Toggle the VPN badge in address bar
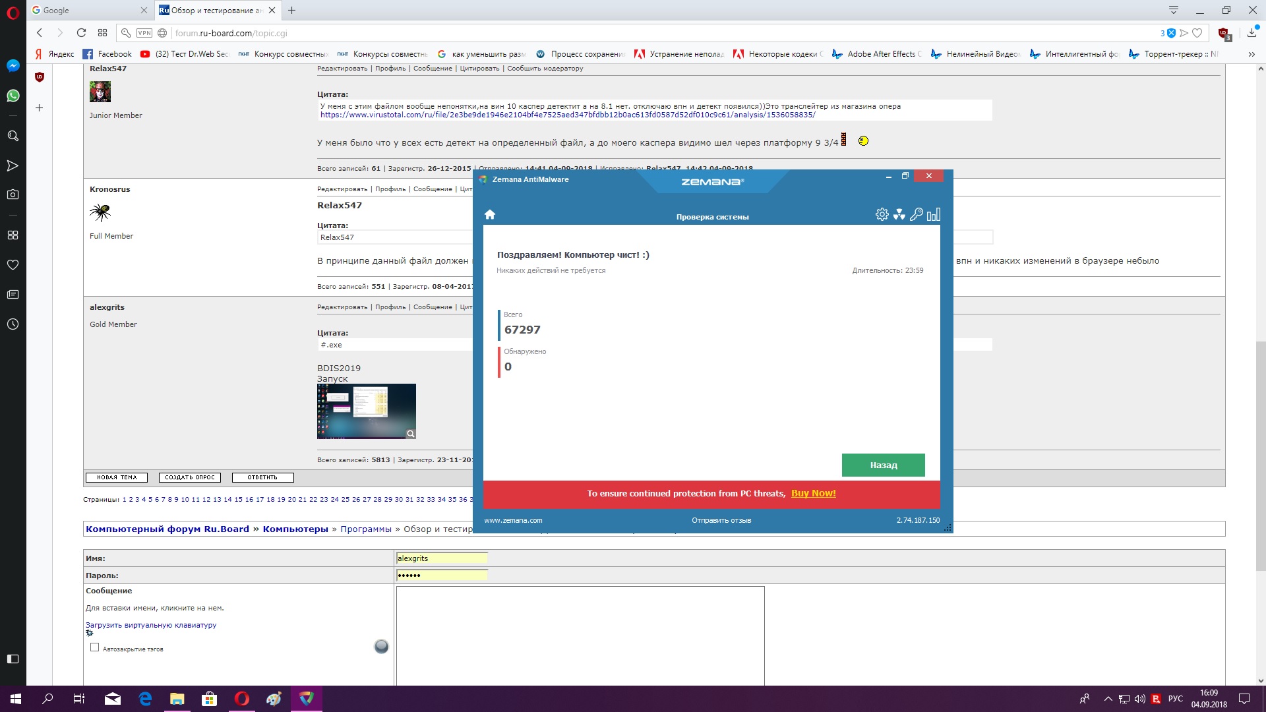 (x=144, y=33)
